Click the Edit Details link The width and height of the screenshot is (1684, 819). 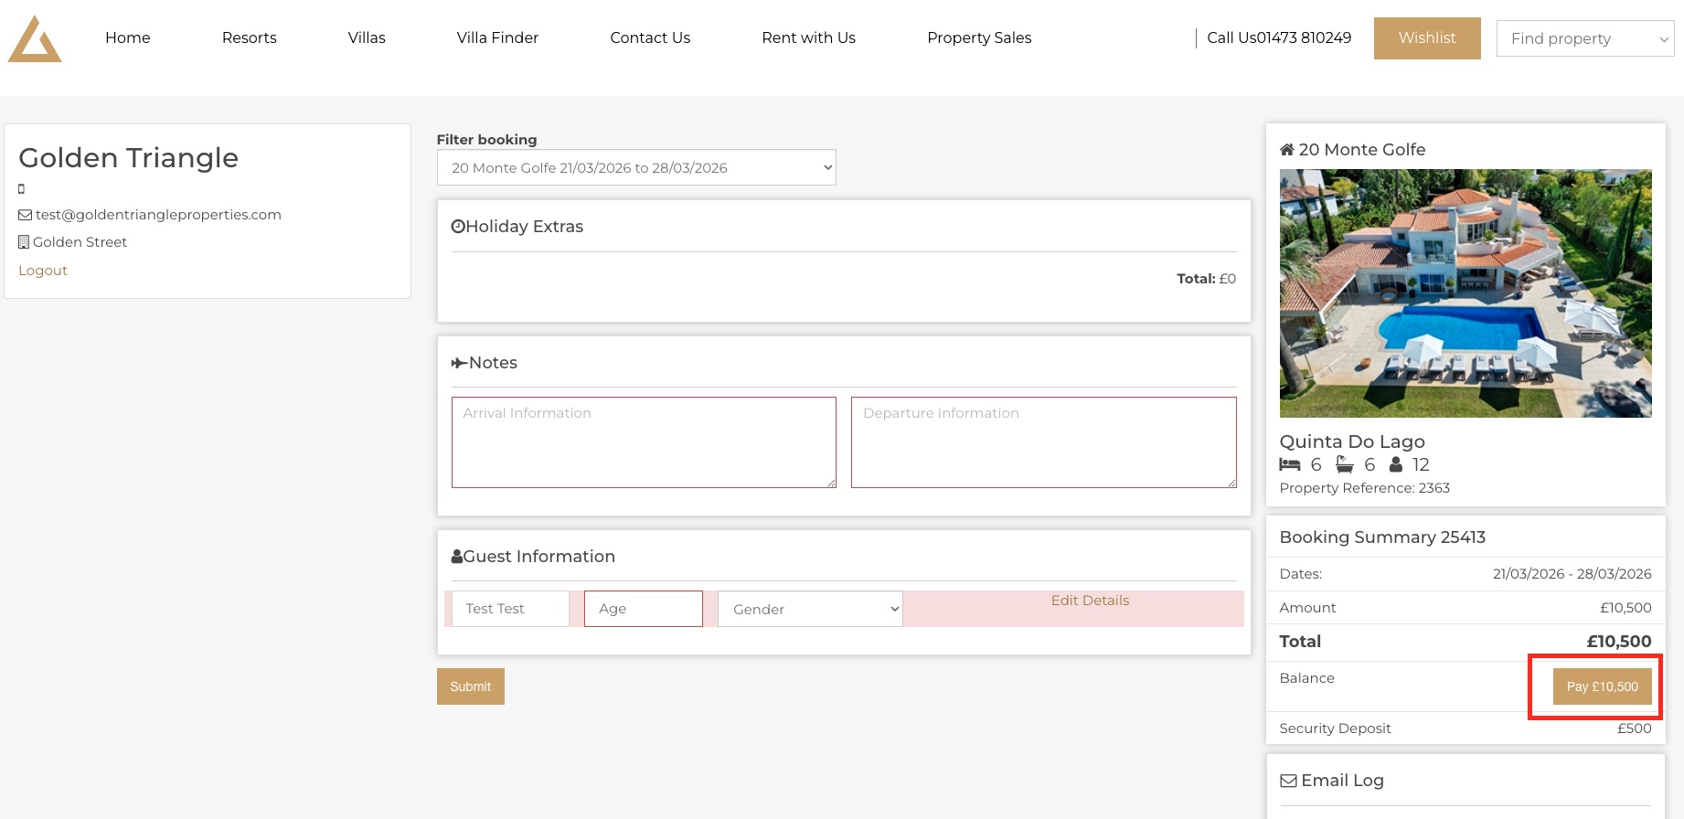coord(1090,601)
